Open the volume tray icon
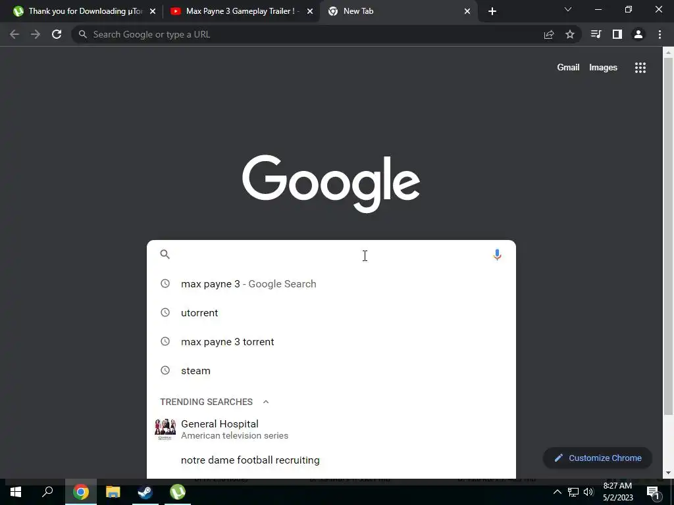Image resolution: width=674 pixels, height=505 pixels. click(x=588, y=492)
